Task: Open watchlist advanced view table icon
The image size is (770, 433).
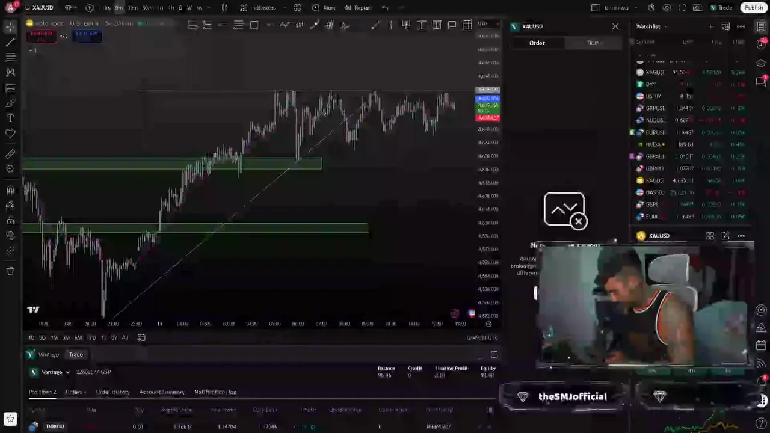Action: pos(725,26)
